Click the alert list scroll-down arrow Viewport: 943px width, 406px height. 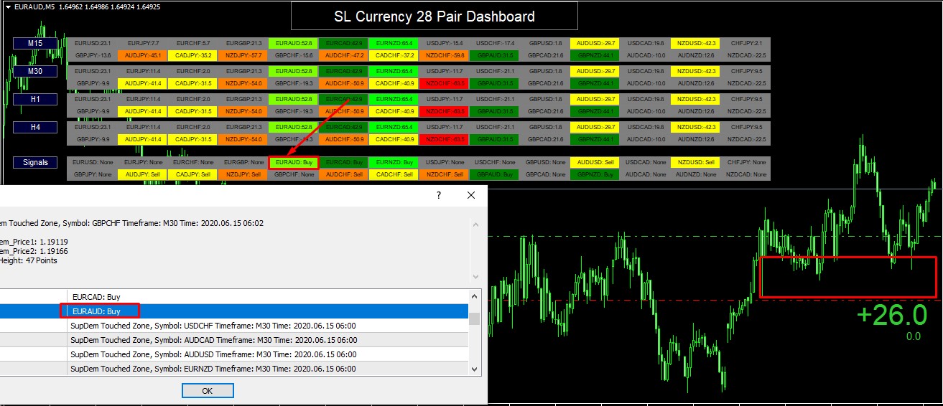474,369
